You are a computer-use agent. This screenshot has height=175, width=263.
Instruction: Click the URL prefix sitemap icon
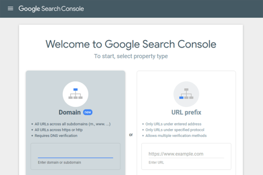(x=186, y=94)
